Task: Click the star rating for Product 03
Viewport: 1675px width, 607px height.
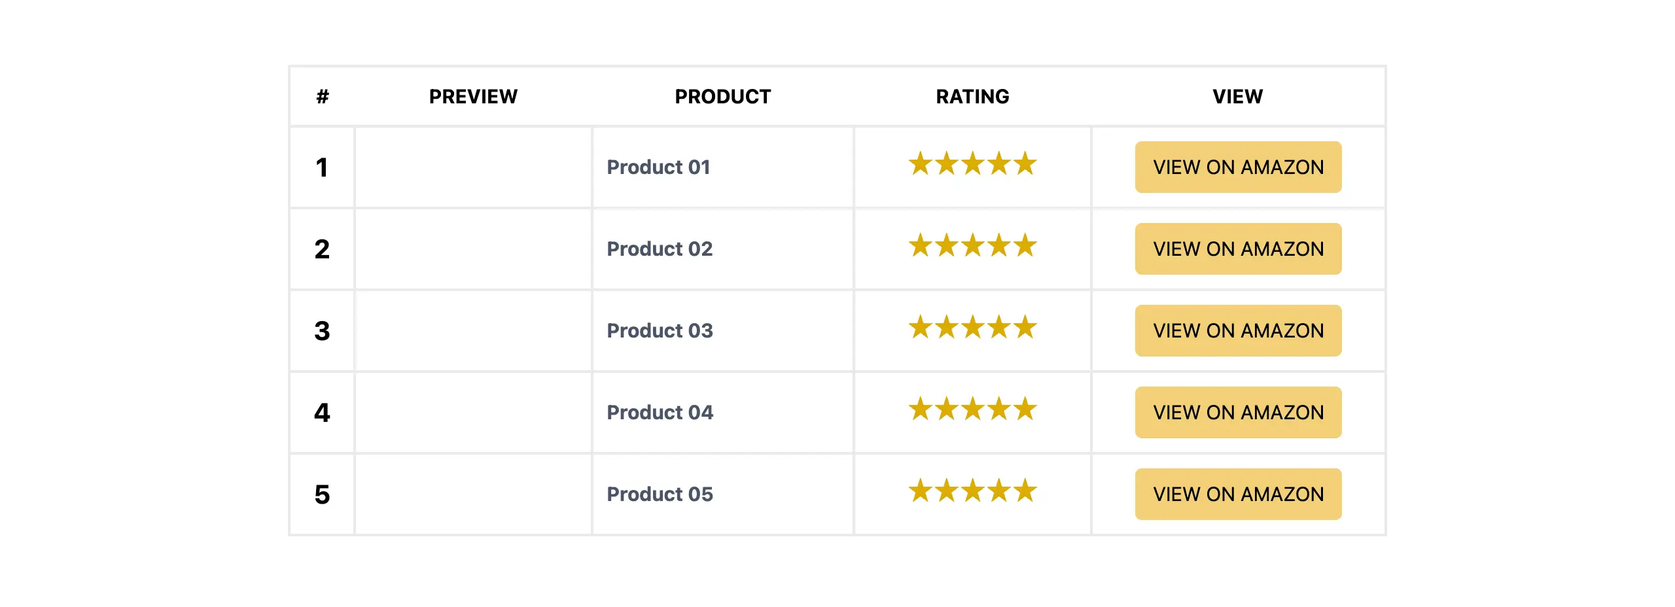Action: pyautogui.click(x=972, y=328)
